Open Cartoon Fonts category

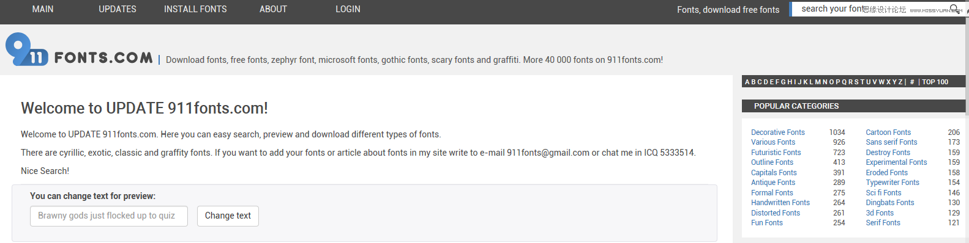click(x=888, y=132)
